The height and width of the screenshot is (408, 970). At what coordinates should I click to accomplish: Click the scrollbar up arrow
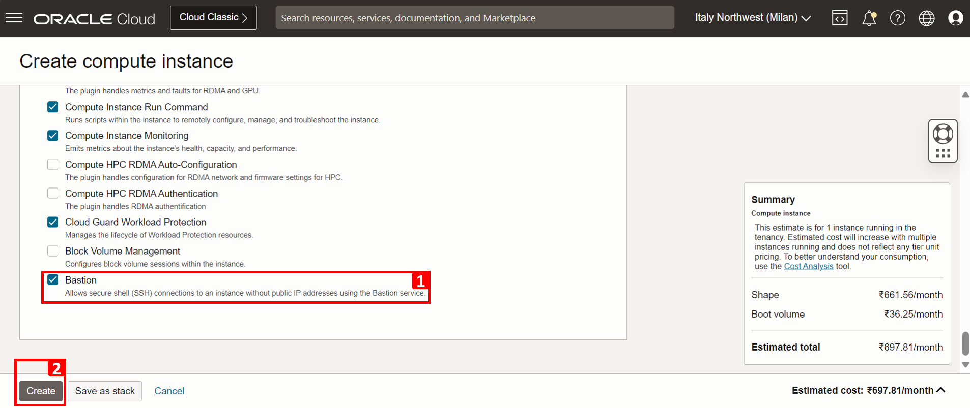click(965, 95)
